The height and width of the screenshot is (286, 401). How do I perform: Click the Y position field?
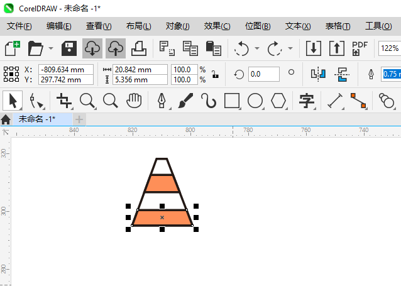click(x=66, y=80)
